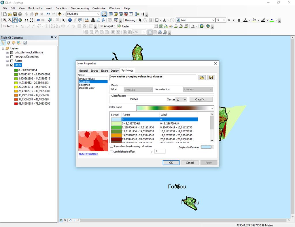Open the About symbology link
295x227 pixels.
pos(88,154)
